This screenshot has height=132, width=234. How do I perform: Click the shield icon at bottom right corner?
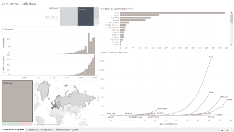[233, 131]
